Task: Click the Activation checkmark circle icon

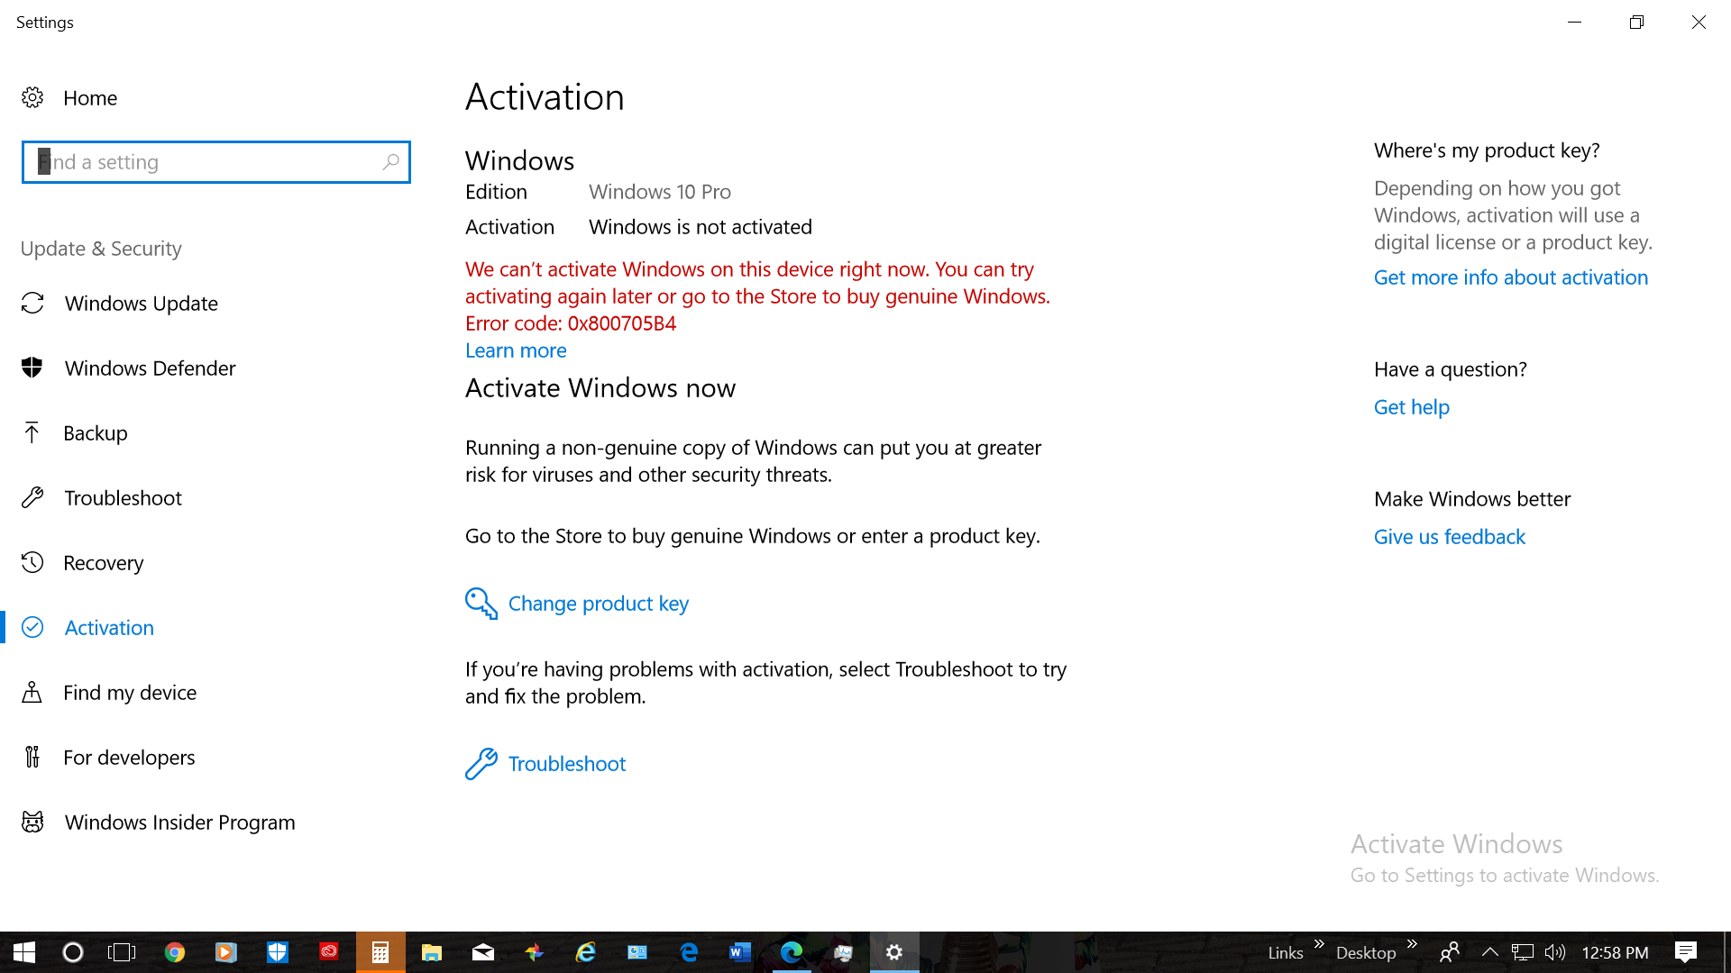Action: 32,627
